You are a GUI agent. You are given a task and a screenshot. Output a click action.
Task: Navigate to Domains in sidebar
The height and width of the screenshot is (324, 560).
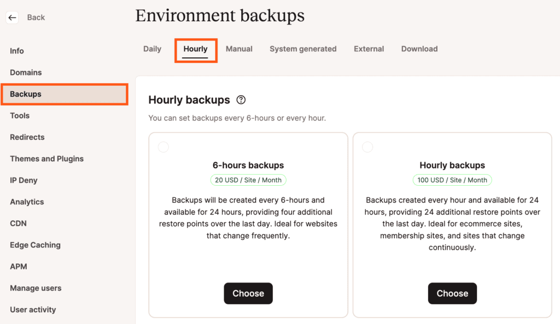click(26, 72)
